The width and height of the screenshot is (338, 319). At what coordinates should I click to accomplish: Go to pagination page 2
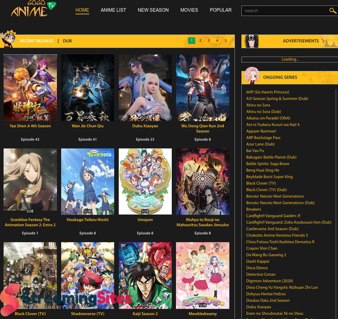pos(200,41)
